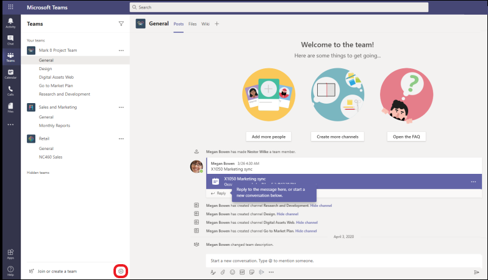Click the filter teams funnel icon

[121, 24]
